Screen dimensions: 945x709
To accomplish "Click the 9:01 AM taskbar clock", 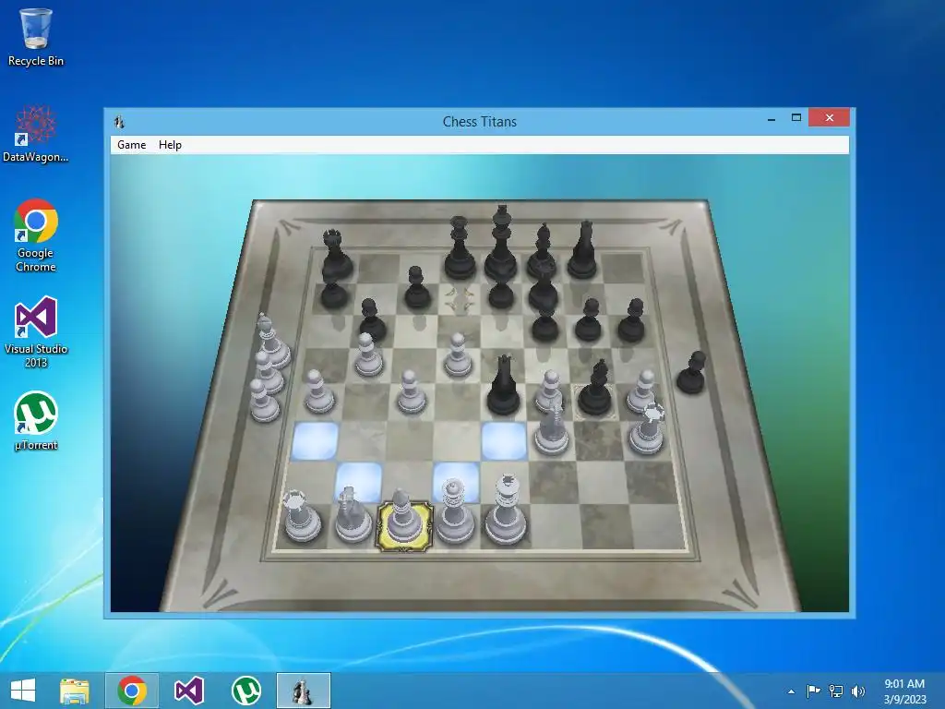I will (904, 684).
